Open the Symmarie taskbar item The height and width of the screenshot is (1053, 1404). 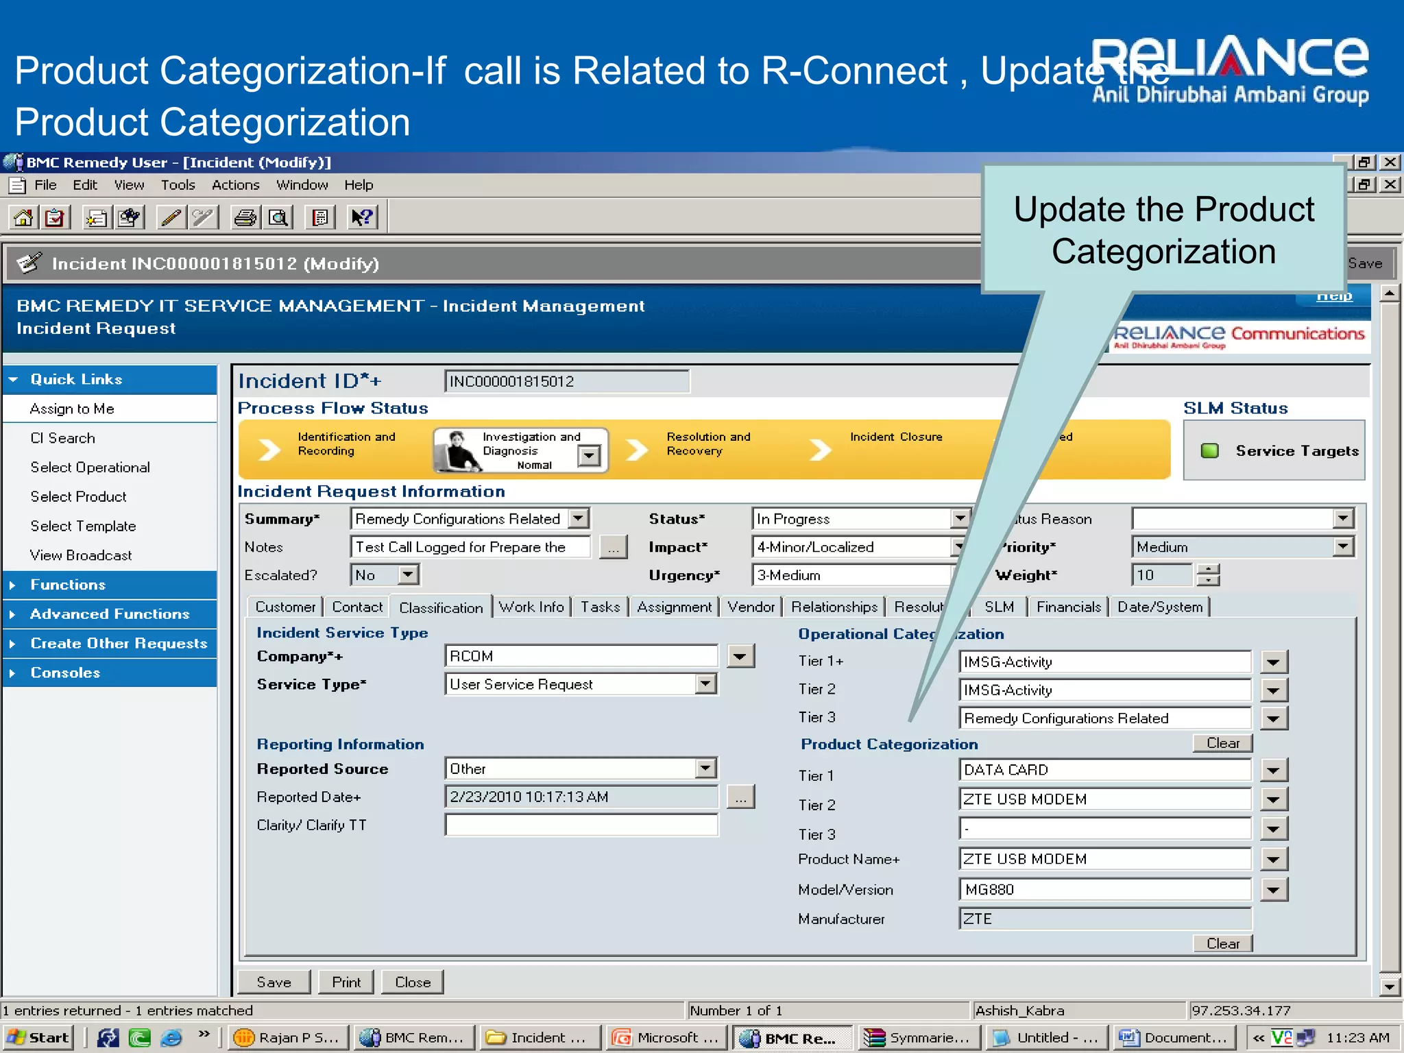(x=919, y=1038)
